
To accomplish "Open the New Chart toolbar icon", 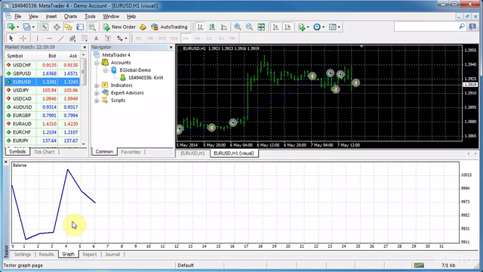I will 11,27.
